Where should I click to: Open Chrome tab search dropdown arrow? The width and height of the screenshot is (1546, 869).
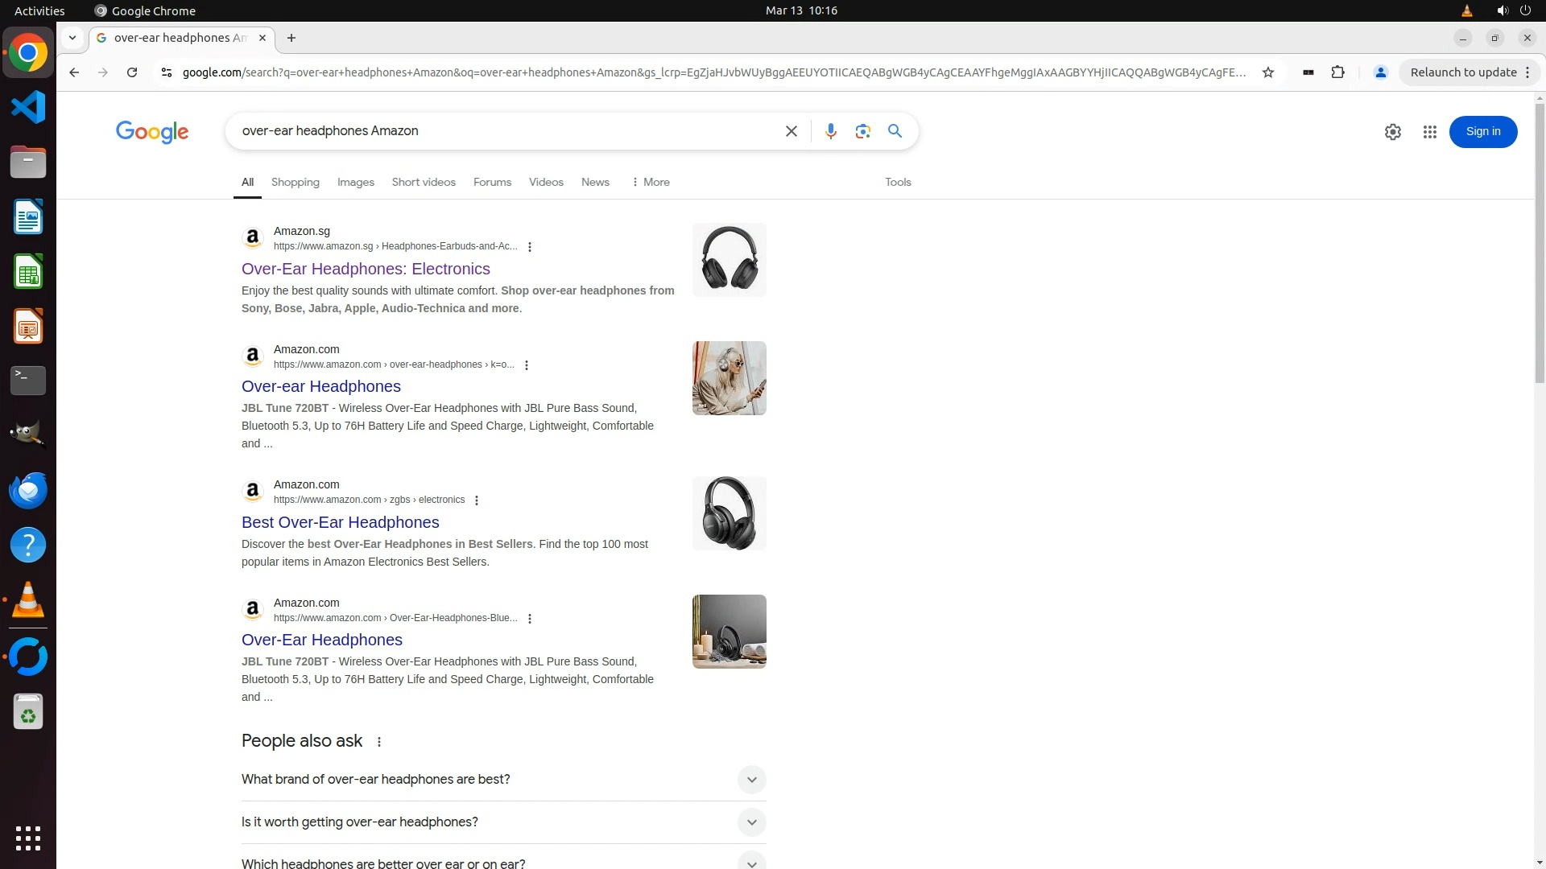point(72,38)
